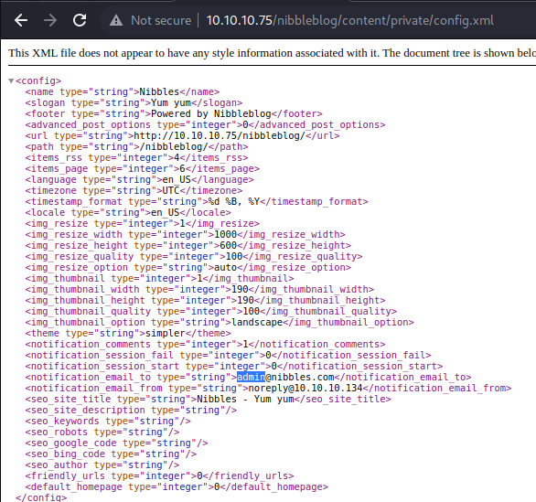The image size is (536, 502).
Task: Click the name value Nibbles
Action: (x=159, y=92)
